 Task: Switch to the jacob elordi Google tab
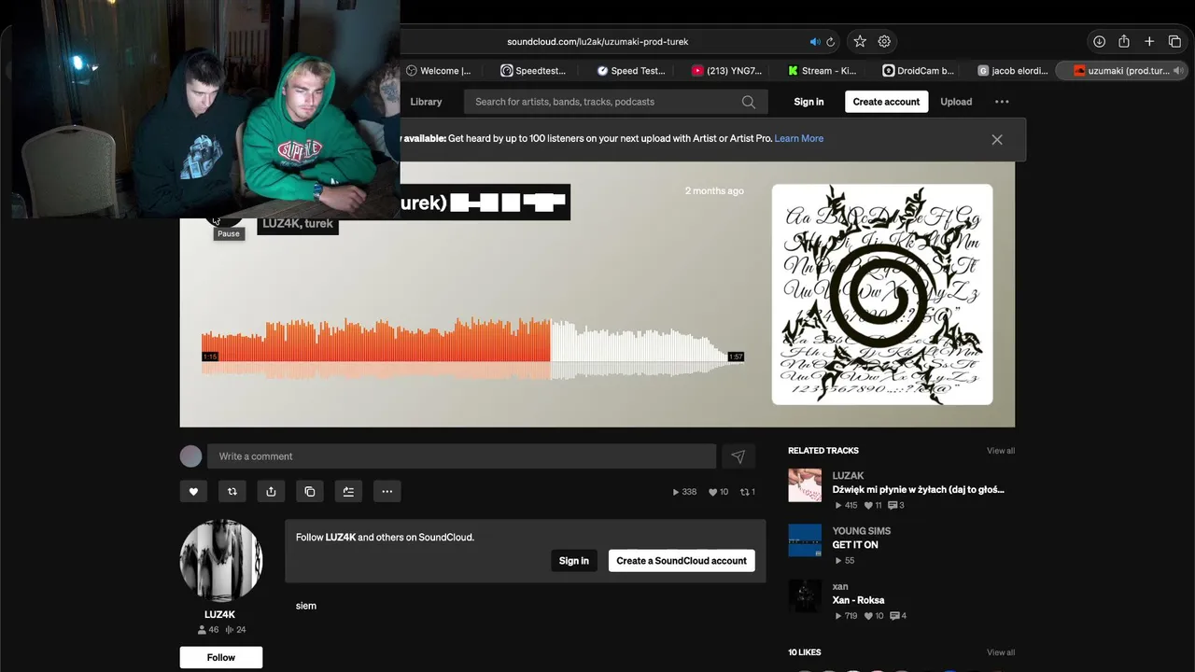[x=1014, y=71]
